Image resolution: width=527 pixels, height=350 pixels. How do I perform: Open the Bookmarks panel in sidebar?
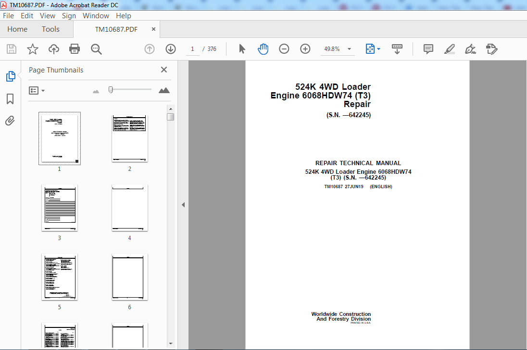(x=10, y=98)
